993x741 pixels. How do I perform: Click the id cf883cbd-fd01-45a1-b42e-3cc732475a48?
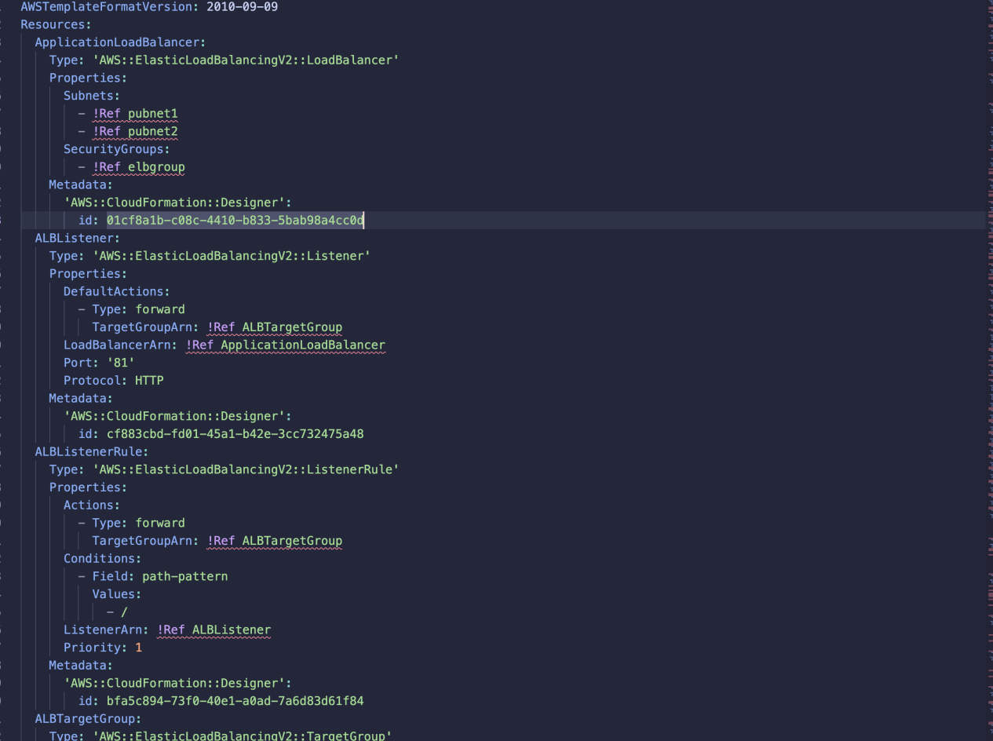point(235,434)
